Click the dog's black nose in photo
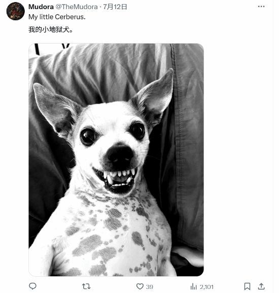 (x=120, y=154)
